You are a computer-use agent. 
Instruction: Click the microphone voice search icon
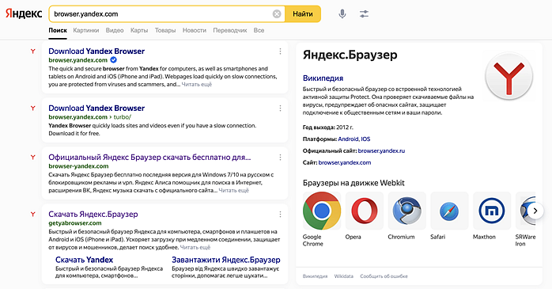[342, 14]
